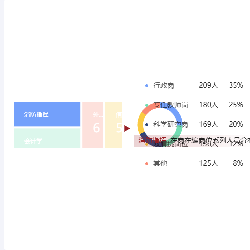
Task: Click the 209人 value for 行政岗
Action: pos(208,85)
